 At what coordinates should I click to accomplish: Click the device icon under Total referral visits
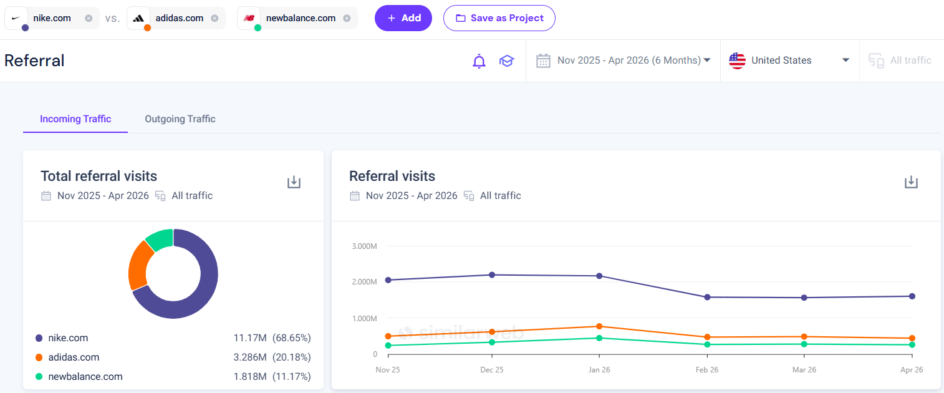160,196
